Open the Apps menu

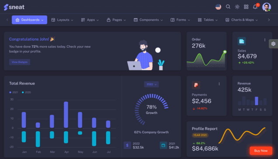click(x=90, y=20)
